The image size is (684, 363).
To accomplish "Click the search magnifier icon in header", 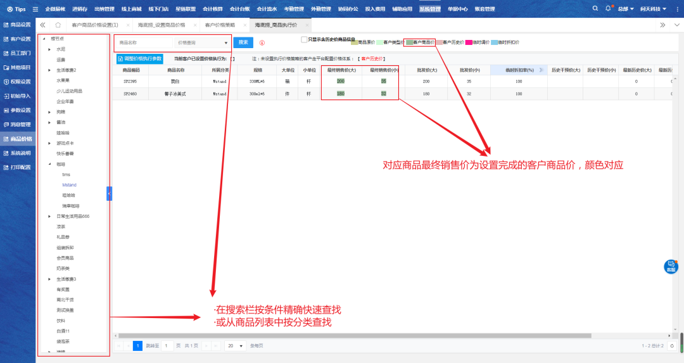I will tap(595, 9).
